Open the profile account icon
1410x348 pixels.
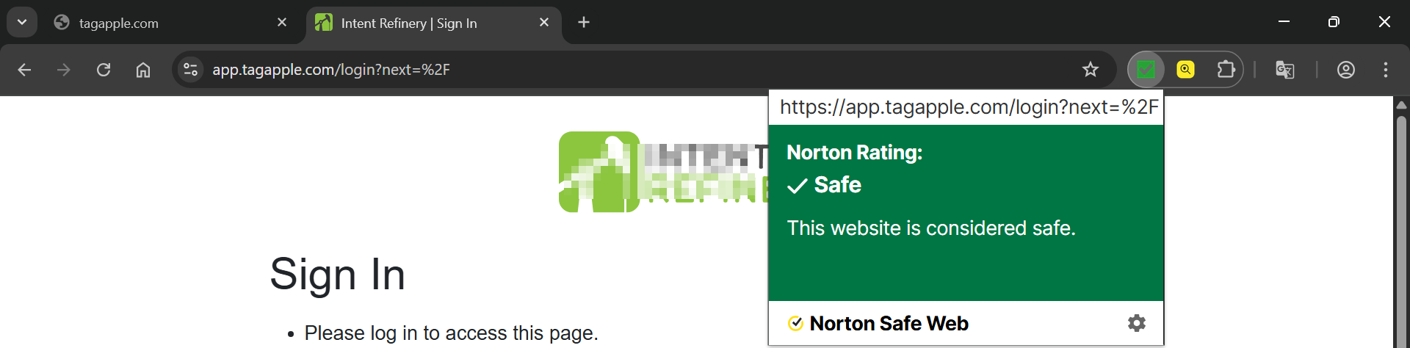click(x=1345, y=70)
